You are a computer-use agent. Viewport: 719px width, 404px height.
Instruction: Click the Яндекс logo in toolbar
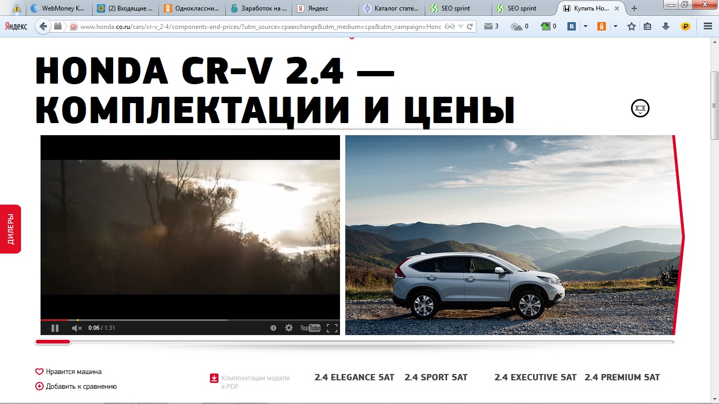[x=16, y=26]
